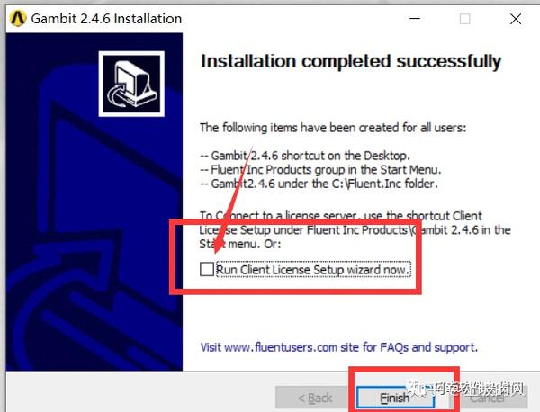Click Finish to exit the installer
The height and width of the screenshot is (412, 540).
click(x=395, y=398)
